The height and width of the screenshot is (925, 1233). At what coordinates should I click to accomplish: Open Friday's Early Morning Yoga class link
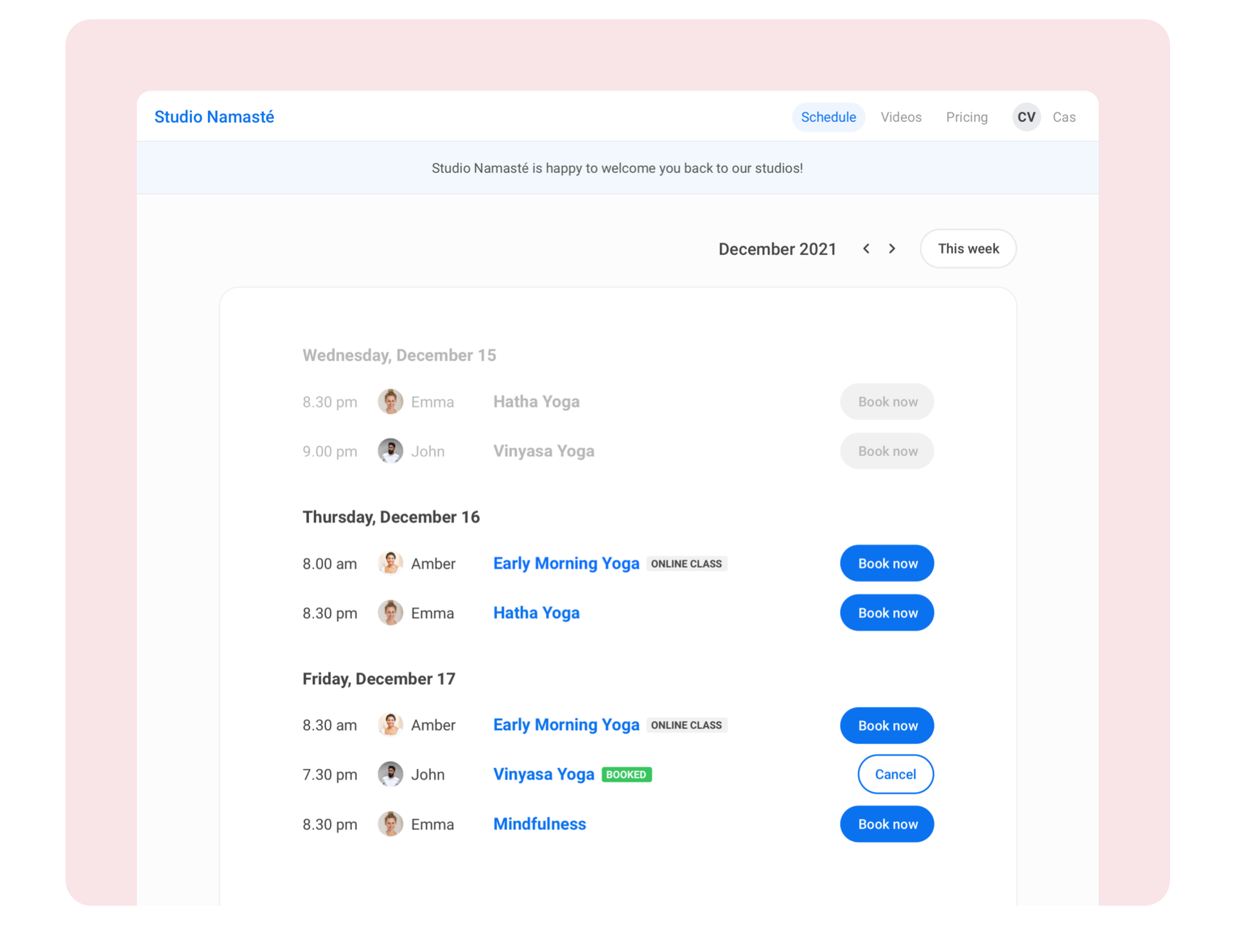[x=565, y=725]
